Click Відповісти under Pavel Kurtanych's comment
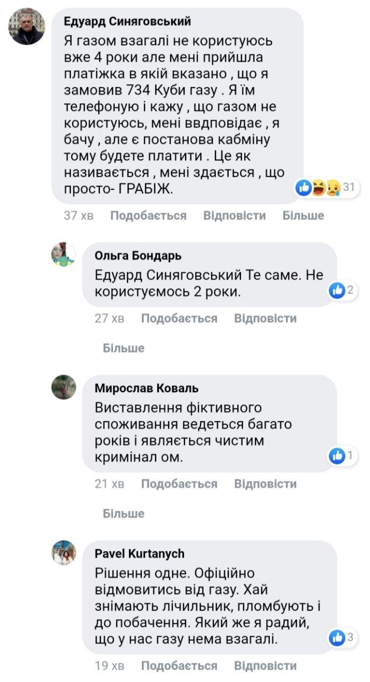Screen dimensions: 370x682 [266, 666]
